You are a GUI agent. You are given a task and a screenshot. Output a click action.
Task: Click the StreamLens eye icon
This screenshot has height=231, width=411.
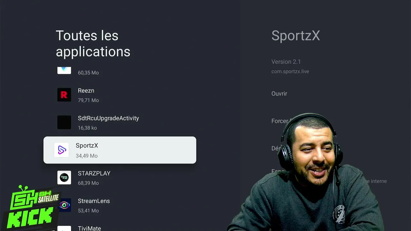tap(64, 205)
